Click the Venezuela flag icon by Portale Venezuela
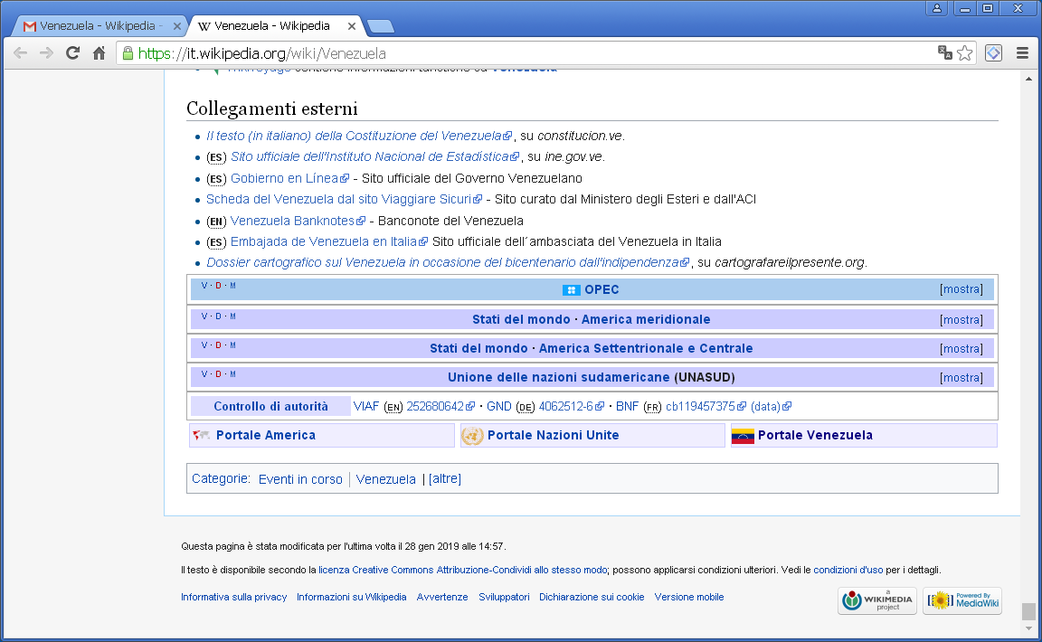Viewport: 1042px width, 642px height. pos(743,436)
